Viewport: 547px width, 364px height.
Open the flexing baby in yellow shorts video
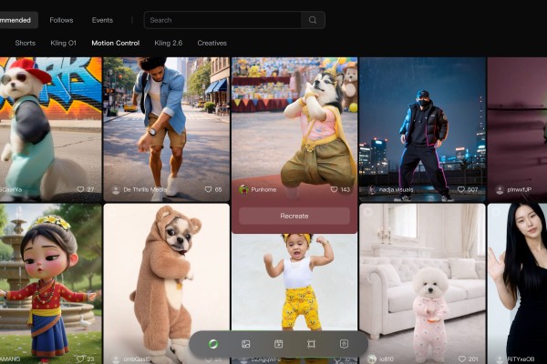(x=294, y=282)
